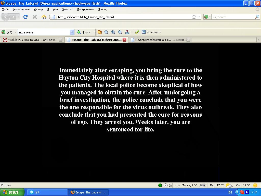Expand the list all tabs arrow
The width and height of the screenshot is (261, 196).
[259, 40]
